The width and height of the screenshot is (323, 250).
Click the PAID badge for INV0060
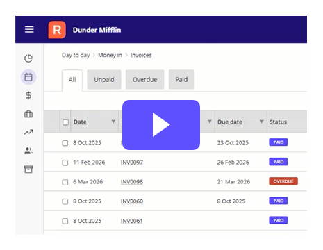[x=279, y=201]
